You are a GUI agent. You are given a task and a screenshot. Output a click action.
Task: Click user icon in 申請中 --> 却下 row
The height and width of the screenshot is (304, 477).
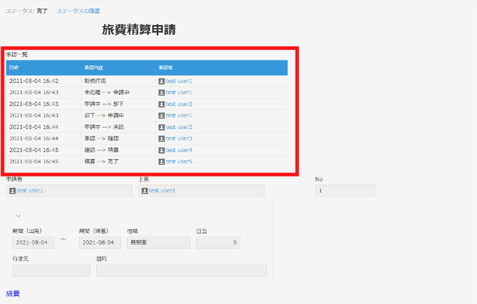click(x=161, y=104)
